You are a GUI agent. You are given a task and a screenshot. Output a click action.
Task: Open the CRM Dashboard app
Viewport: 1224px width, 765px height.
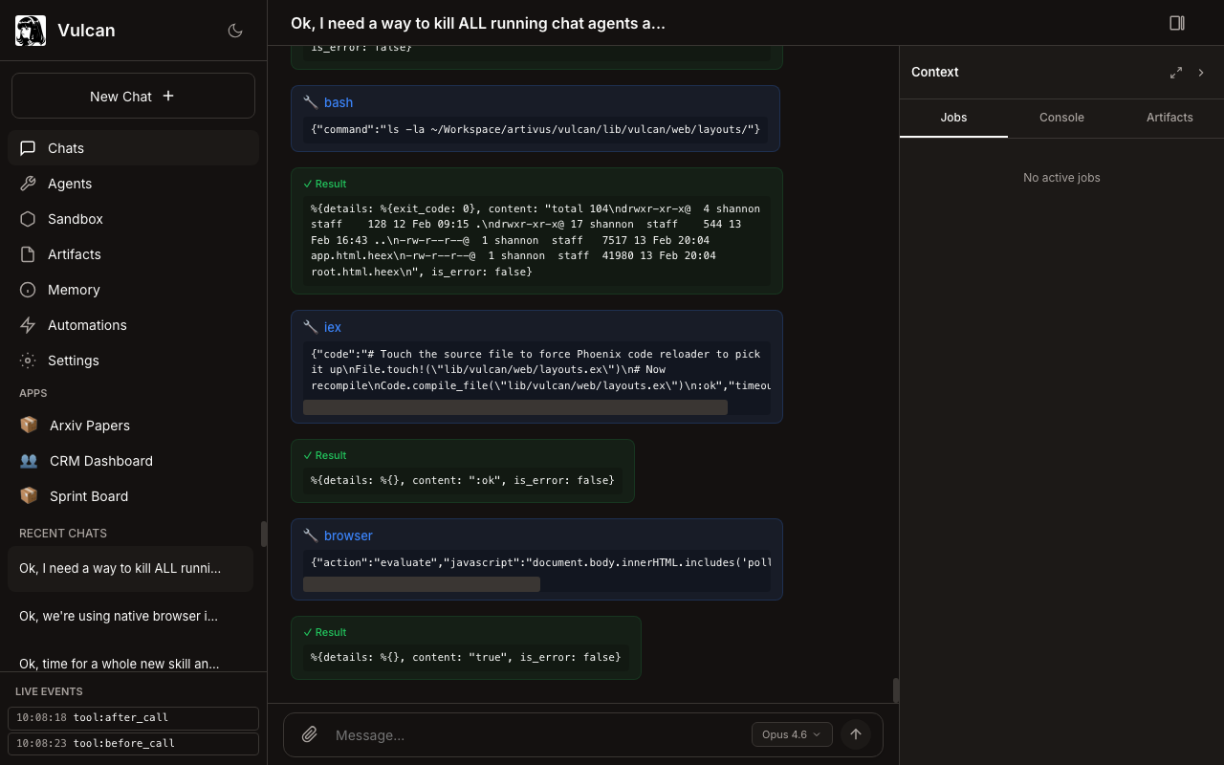pos(100,461)
